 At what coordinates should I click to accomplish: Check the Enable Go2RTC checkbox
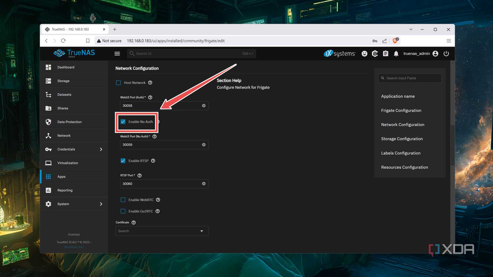(123, 211)
